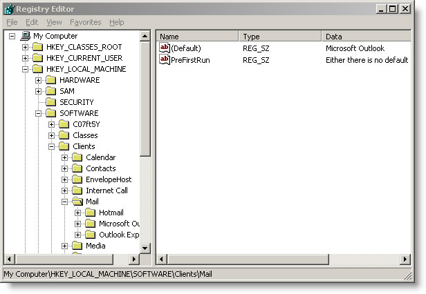Image resolution: width=426 pixels, height=294 pixels.
Task: Click the Microsoft Outlook folder icon
Action: [x=90, y=224]
